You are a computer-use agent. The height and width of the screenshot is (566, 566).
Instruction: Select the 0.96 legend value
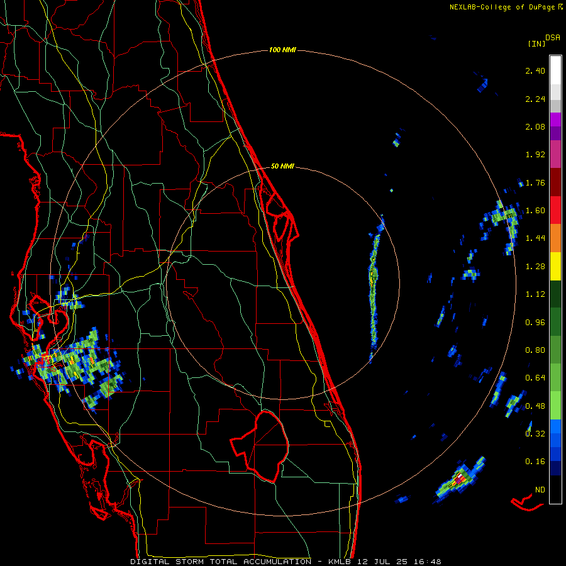pos(535,323)
